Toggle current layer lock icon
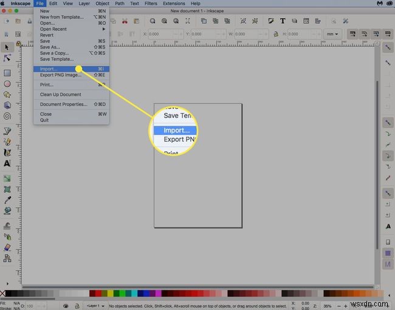This screenshot has width=395, height=310. (x=77, y=306)
